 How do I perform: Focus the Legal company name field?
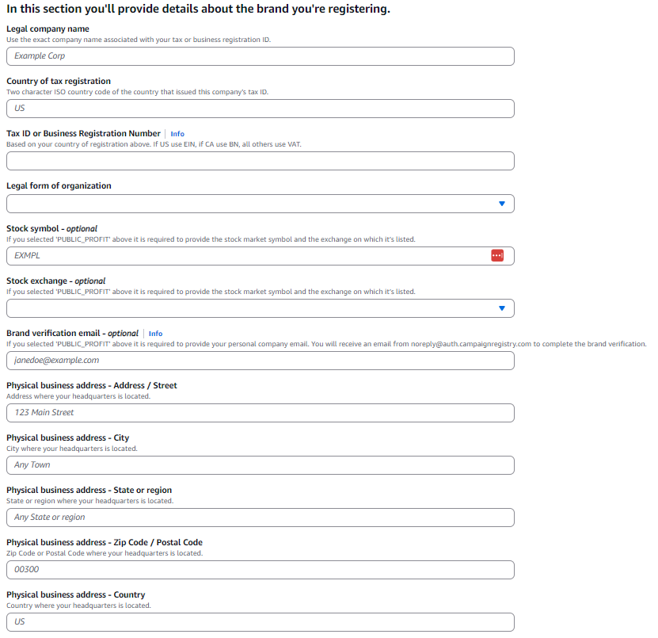pyautogui.click(x=261, y=56)
